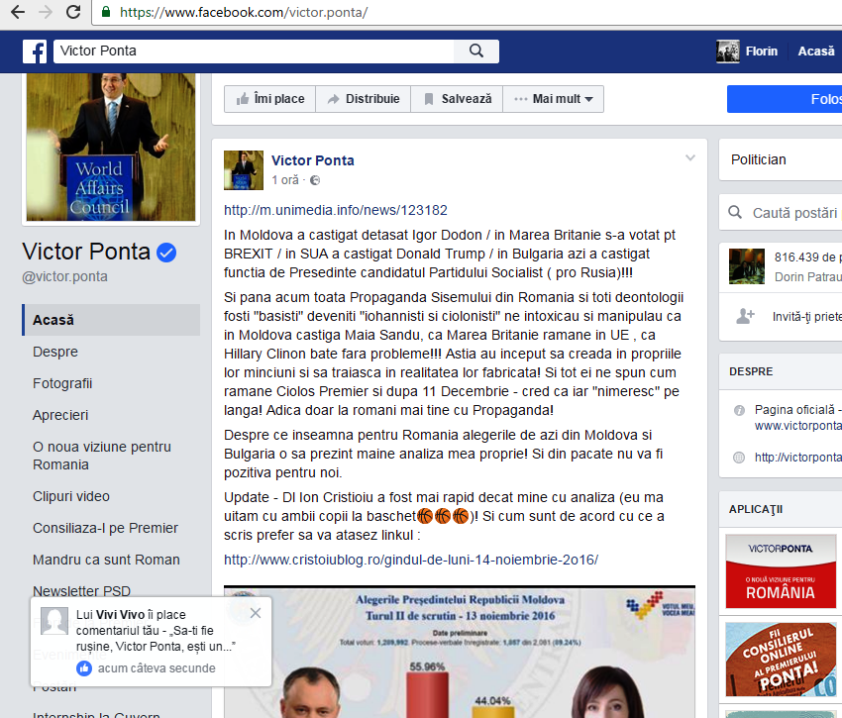Click the post privacy globe icon
This screenshot has width=842, height=718.
click(315, 180)
